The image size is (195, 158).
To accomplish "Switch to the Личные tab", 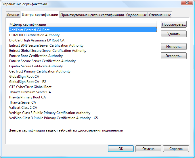I will [13, 15].
